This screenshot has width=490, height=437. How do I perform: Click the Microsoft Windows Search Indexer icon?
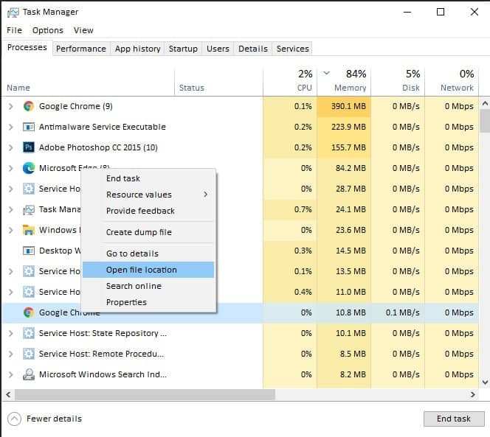pos(29,374)
